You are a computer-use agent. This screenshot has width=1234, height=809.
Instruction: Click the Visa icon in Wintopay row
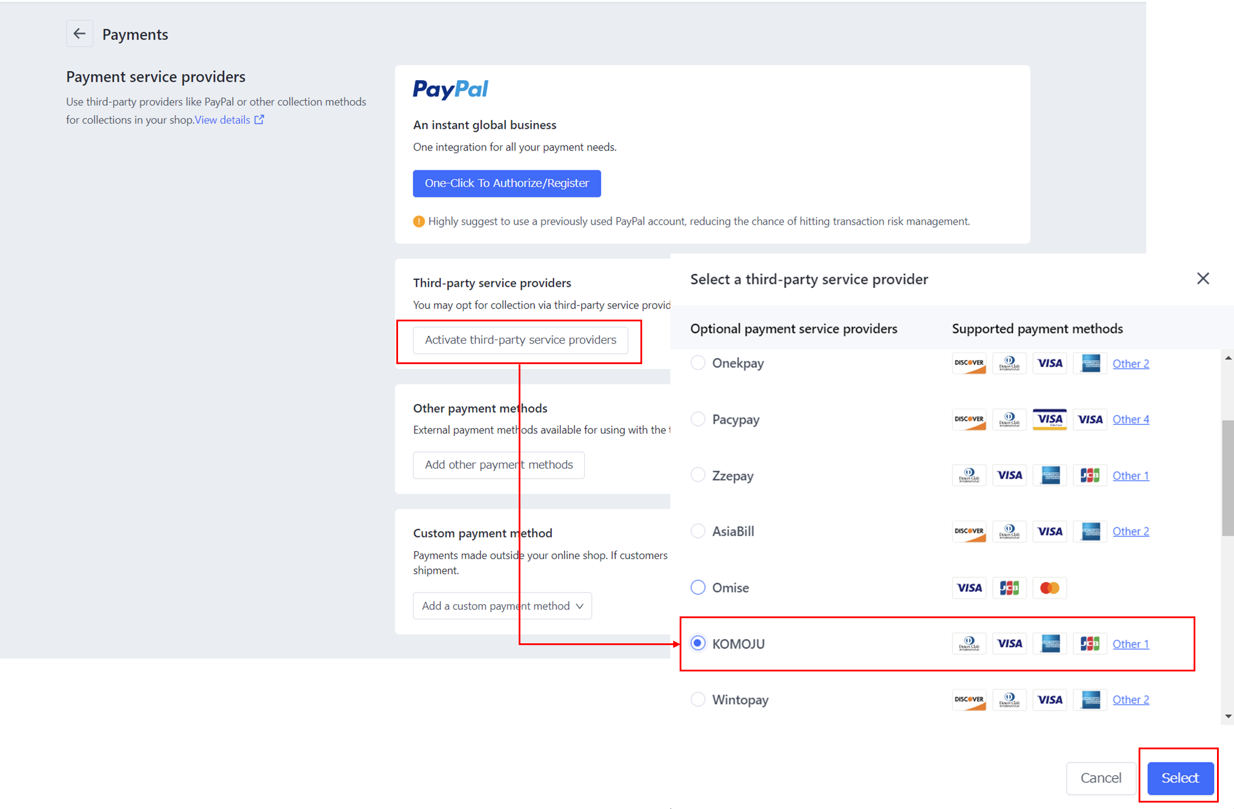(1050, 700)
